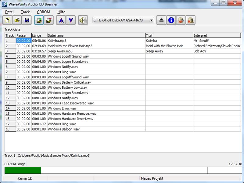This screenshot has height=183, width=244.
Task: Select Windows Ding.wav in track 7
Action: 62,72
